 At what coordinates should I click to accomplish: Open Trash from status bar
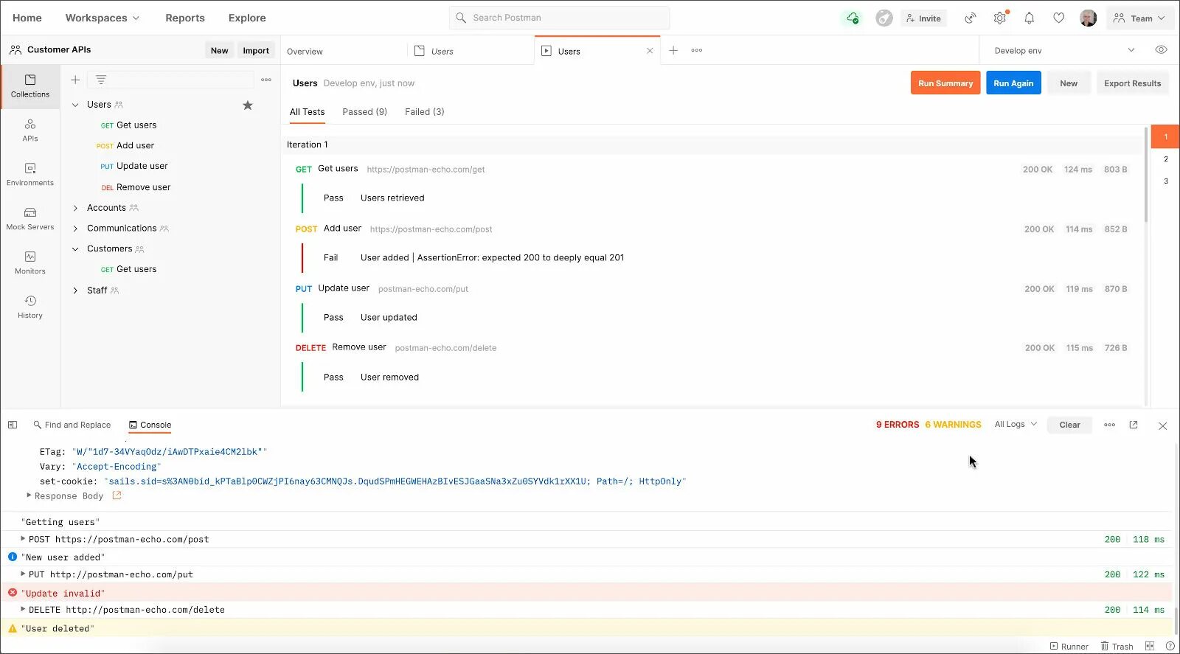(x=1117, y=647)
